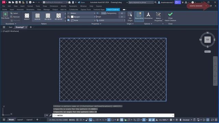Open the Drafting & Annotation workspace dropdown
Viewport: 219px width, 123px height.
point(55,2)
